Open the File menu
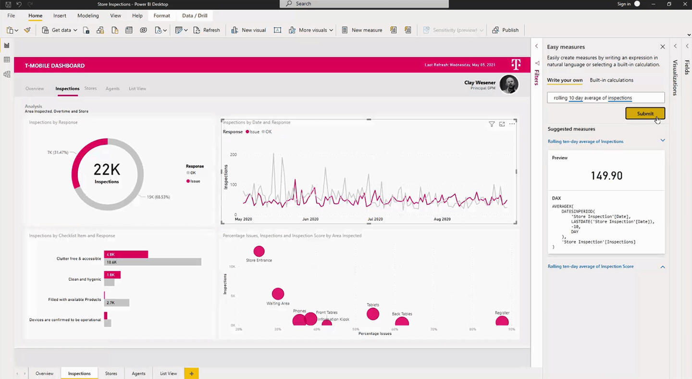 (x=11, y=15)
